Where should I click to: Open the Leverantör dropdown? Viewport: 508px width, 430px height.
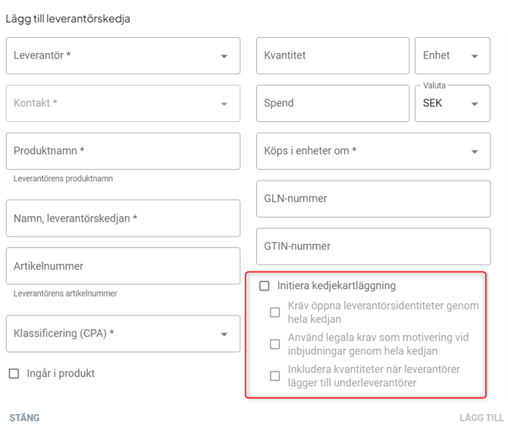click(x=123, y=56)
